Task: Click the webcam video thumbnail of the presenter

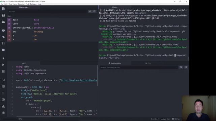Action: click(x=199, y=108)
